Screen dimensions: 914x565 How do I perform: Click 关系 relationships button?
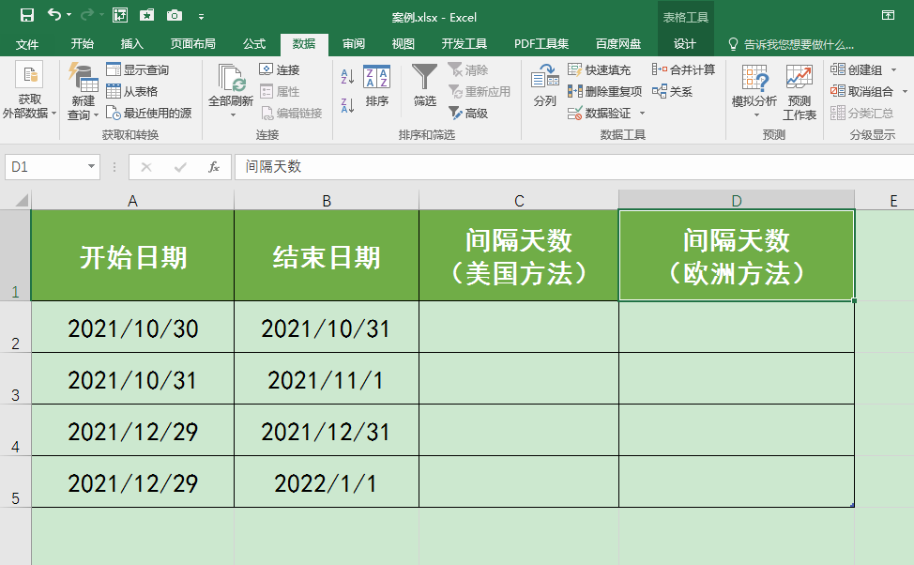click(672, 92)
